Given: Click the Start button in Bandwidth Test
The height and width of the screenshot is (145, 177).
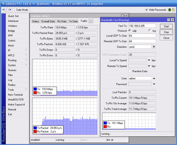Looking at the screenshot, I should point(166,26).
